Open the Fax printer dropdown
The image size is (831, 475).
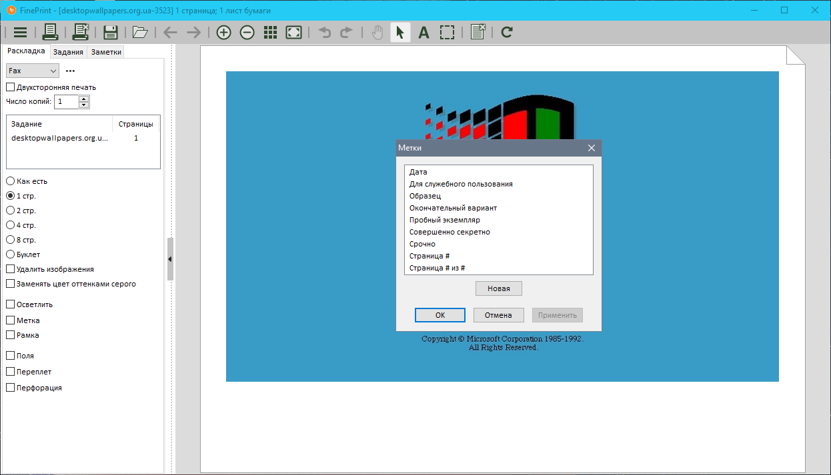pos(33,71)
